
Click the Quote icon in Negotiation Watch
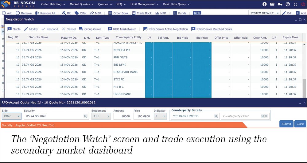[10, 29]
